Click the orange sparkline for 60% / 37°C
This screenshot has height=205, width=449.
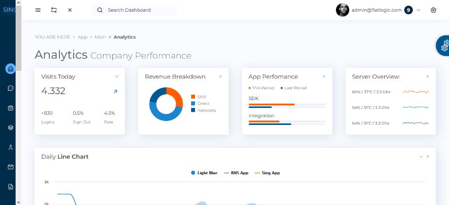(416, 92)
